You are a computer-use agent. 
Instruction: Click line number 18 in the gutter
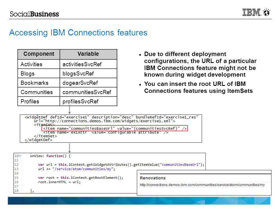click(17, 191)
